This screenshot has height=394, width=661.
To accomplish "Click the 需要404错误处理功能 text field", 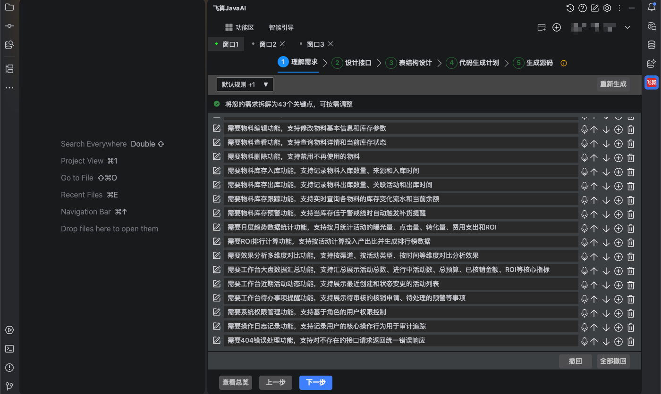I will (401, 340).
